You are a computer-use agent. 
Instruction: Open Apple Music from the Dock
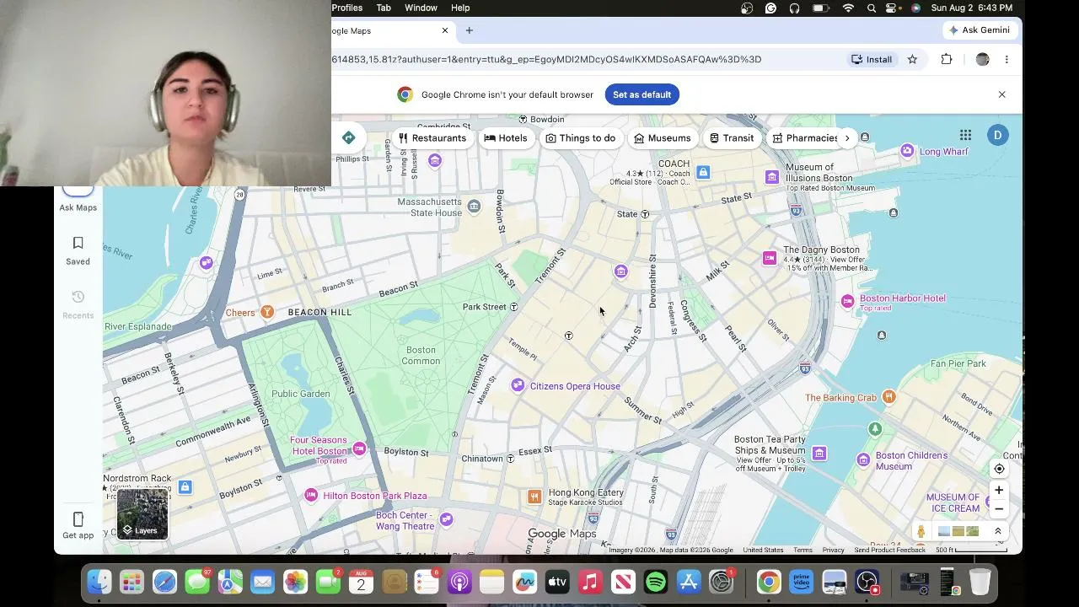pos(590,582)
